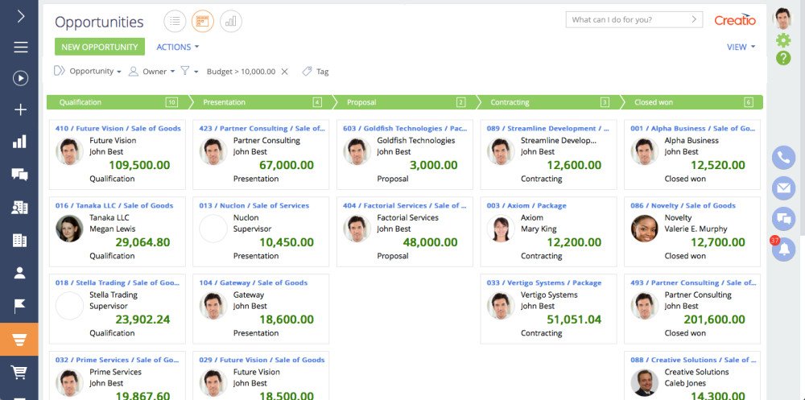Image resolution: width=805 pixels, height=400 pixels.
Task: Open the phone call panel icon
Action: tap(783, 158)
